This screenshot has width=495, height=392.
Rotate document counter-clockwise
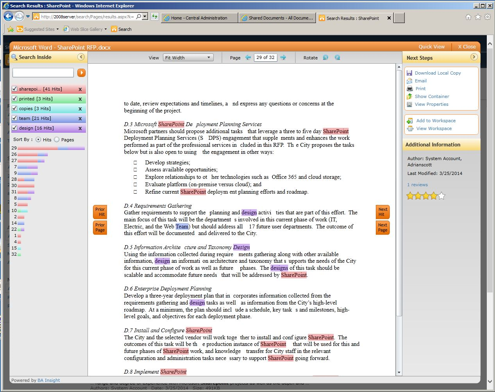click(325, 57)
